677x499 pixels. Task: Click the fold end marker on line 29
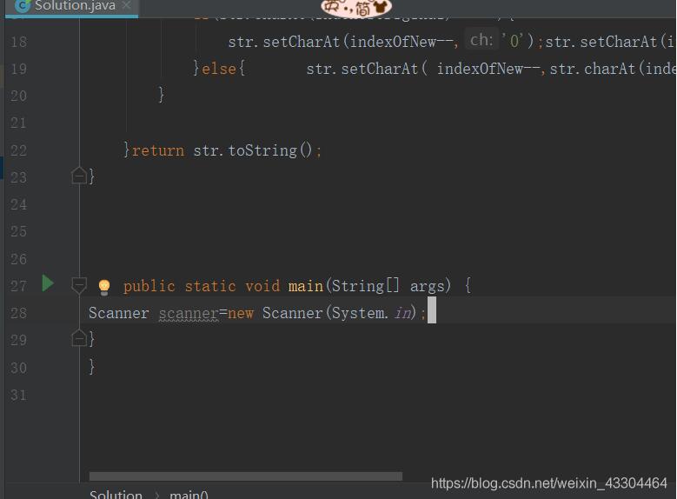(x=79, y=339)
